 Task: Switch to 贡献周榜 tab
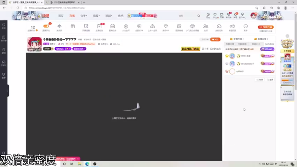coord(242,44)
